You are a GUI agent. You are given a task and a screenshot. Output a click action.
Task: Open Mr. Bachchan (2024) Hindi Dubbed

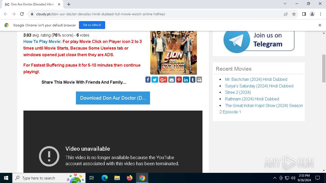click(256, 79)
